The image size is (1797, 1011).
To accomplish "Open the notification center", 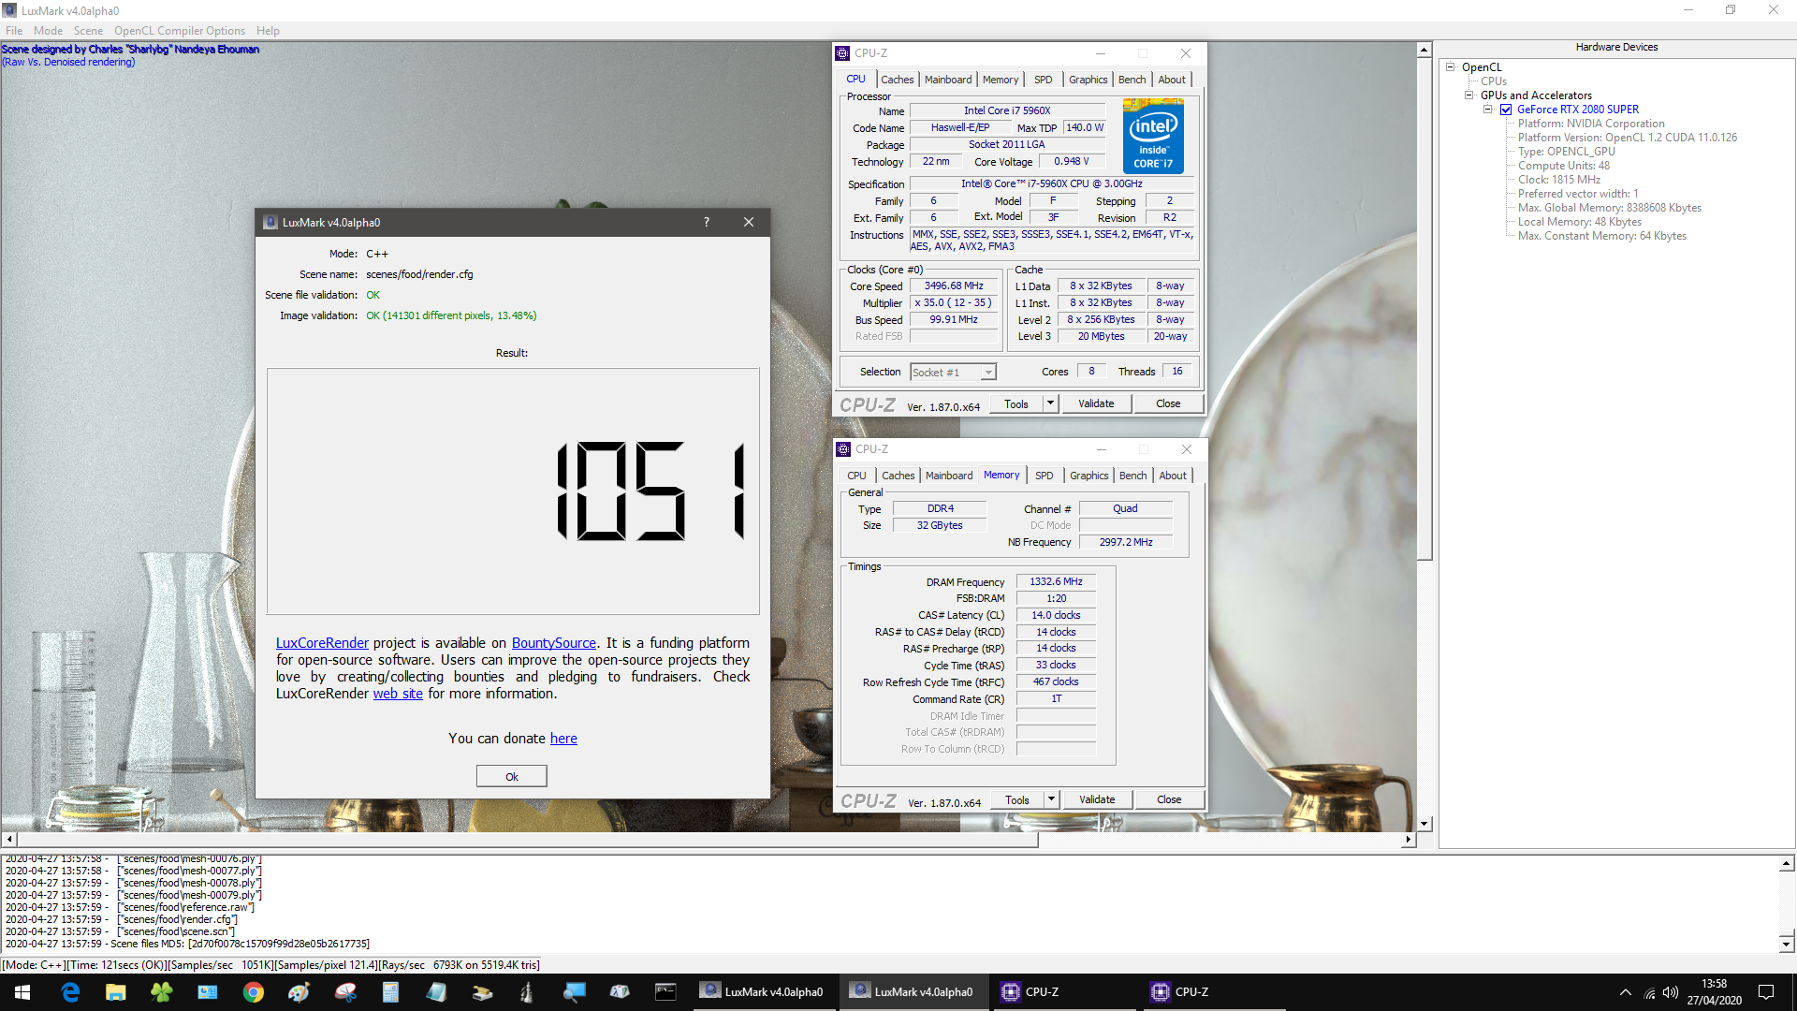I will point(1766,992).
